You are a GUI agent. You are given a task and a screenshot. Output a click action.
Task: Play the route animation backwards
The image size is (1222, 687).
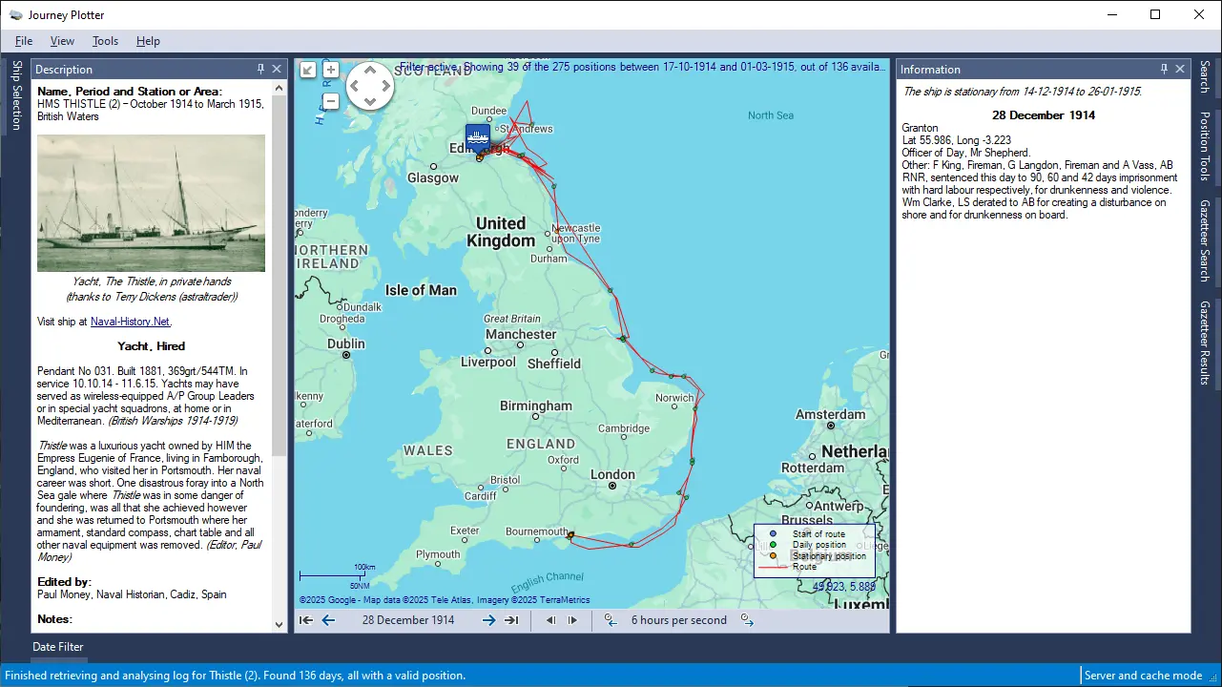[550, 620]
